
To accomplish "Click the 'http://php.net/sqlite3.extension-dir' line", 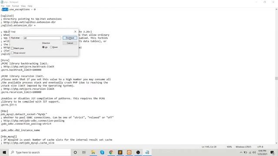I will (x=28, y=22).
